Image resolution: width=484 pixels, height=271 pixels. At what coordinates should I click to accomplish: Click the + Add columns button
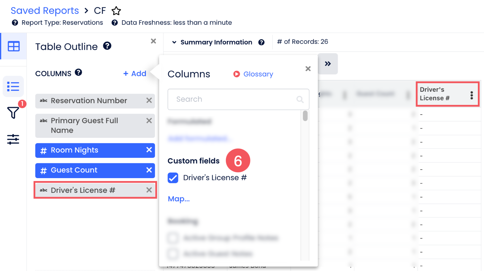pyautogui.click(x=135, y=74)
